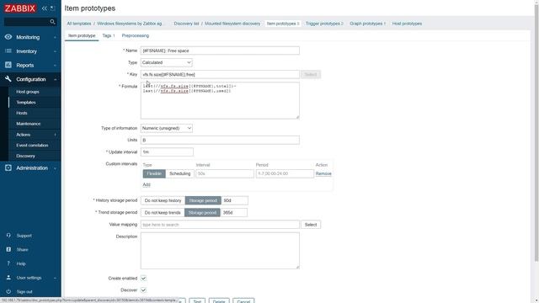Switch to the Item prototype tab

pyautogui.click(x=82, y=35)
